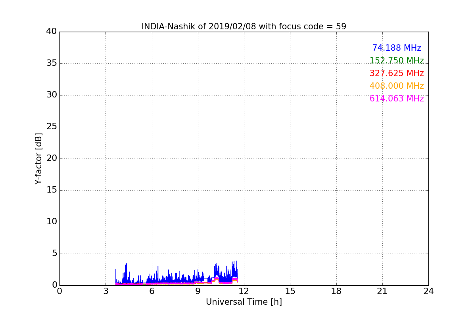Click the x-axis tick label 9

[198, 291]
